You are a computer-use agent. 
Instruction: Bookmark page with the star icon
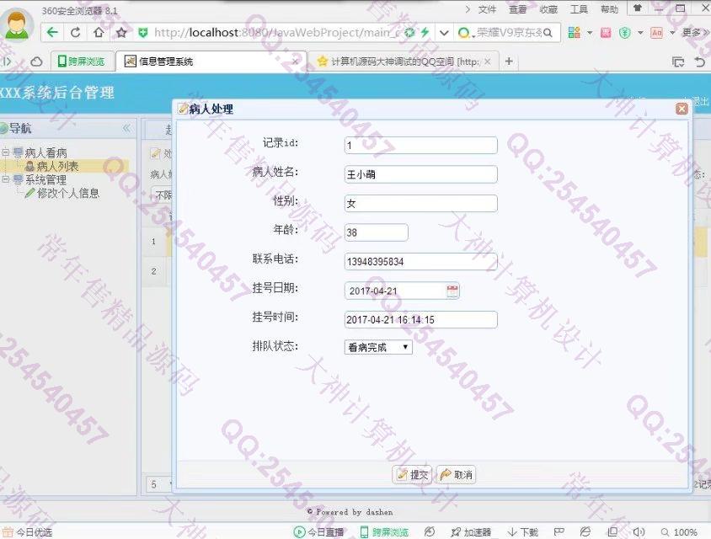pyautogui.click(x=121, y=33)
